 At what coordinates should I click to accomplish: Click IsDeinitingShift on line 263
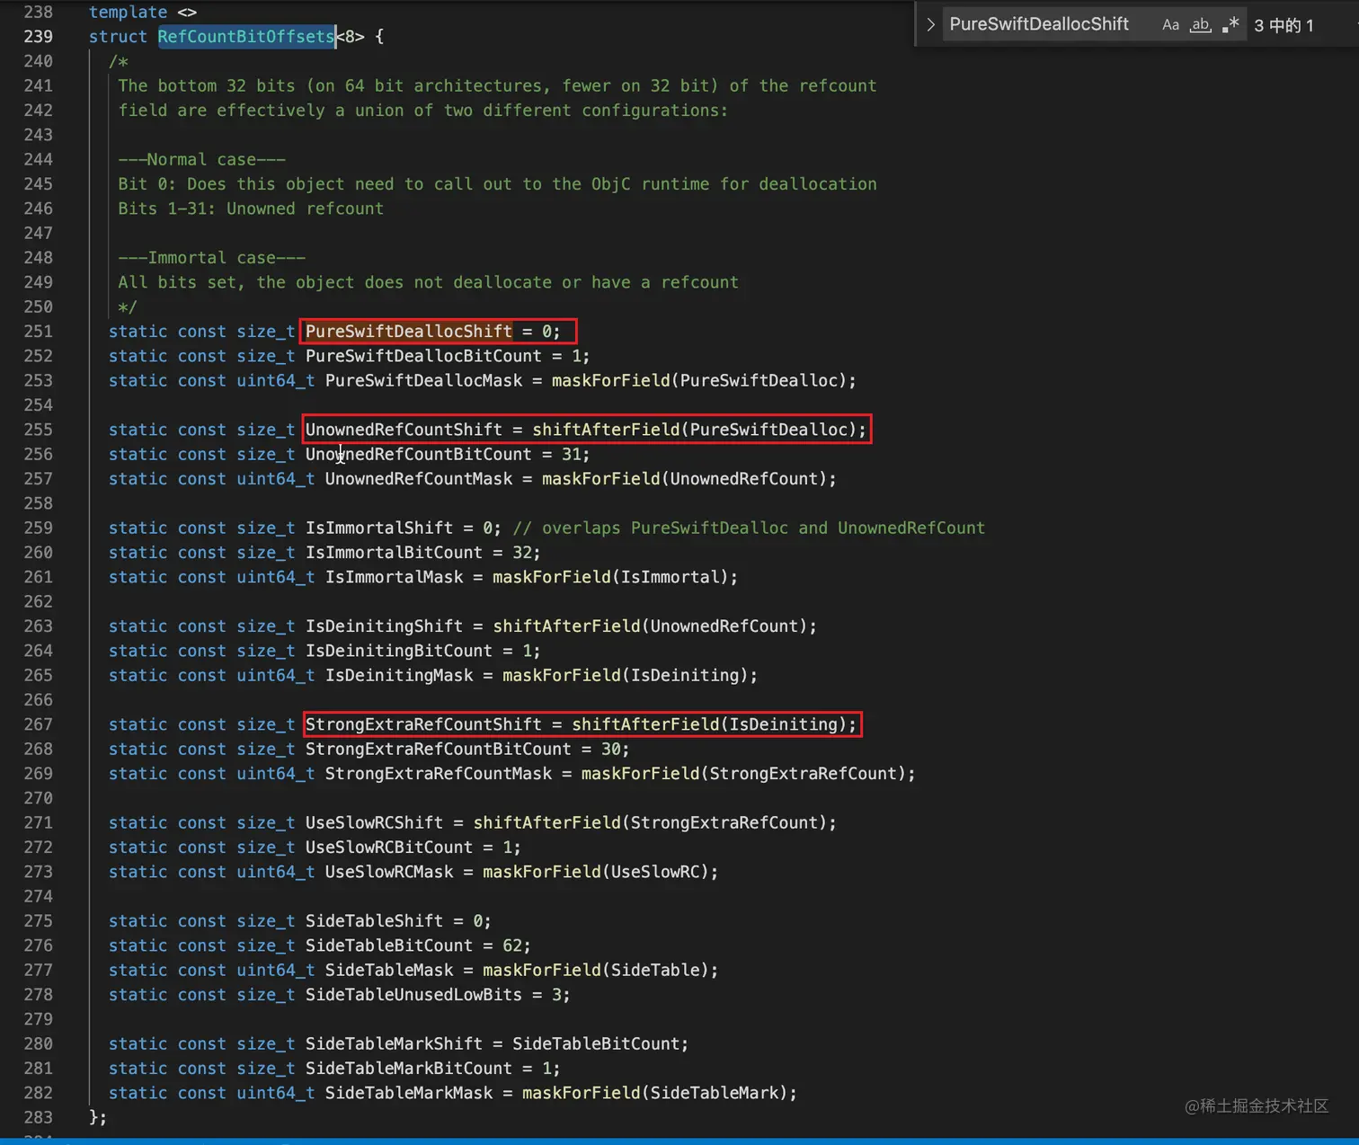coord(384,626)
